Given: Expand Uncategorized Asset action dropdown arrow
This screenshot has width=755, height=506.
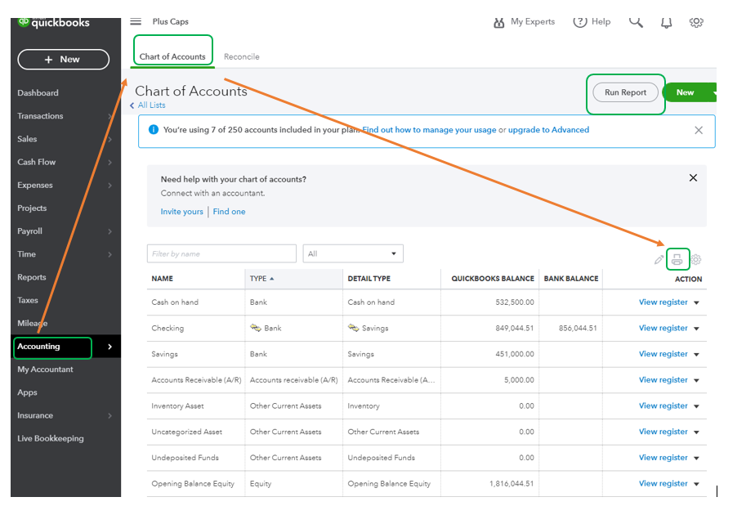Looking at the screenshot, I should (696, 432).
